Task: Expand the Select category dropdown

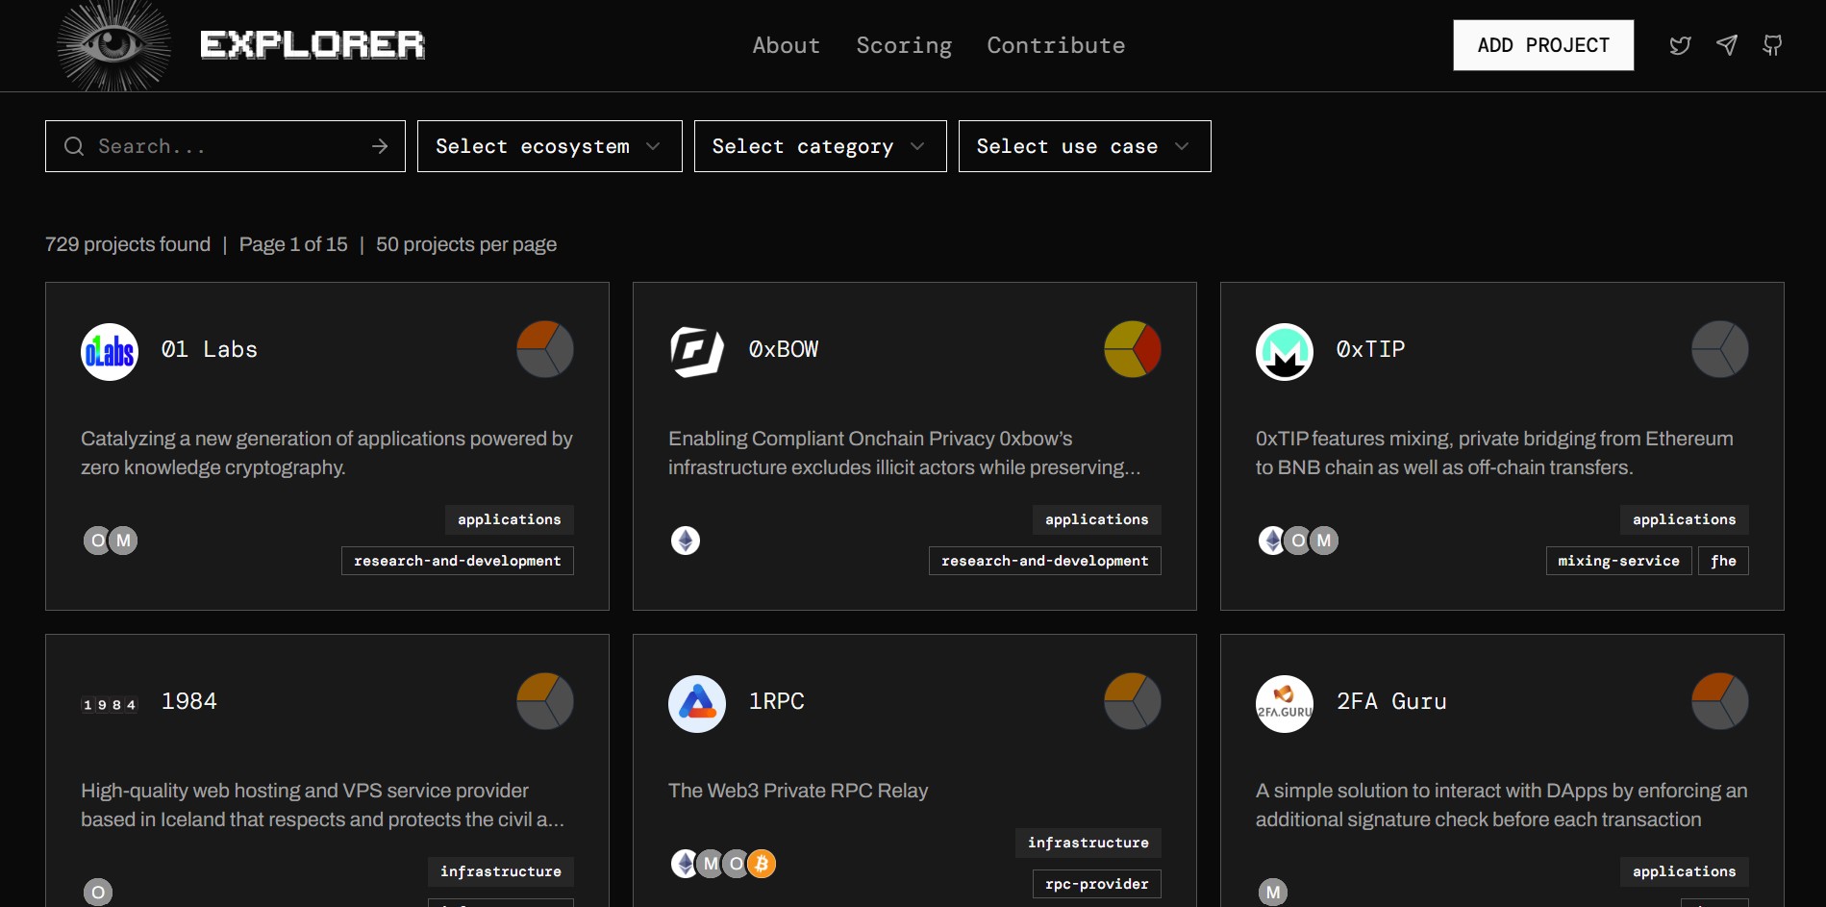Action: [819, 145]
